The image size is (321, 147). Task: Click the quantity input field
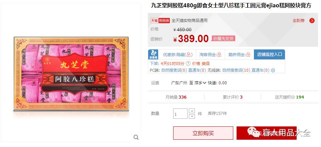(181, 114)
